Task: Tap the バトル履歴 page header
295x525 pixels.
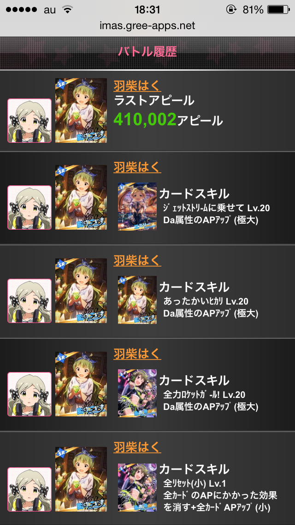Action: click(x=147, y=52)
